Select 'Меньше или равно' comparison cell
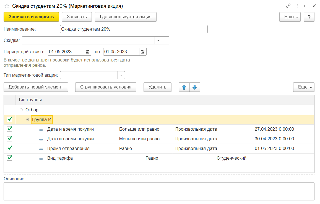 coord(139,139)
